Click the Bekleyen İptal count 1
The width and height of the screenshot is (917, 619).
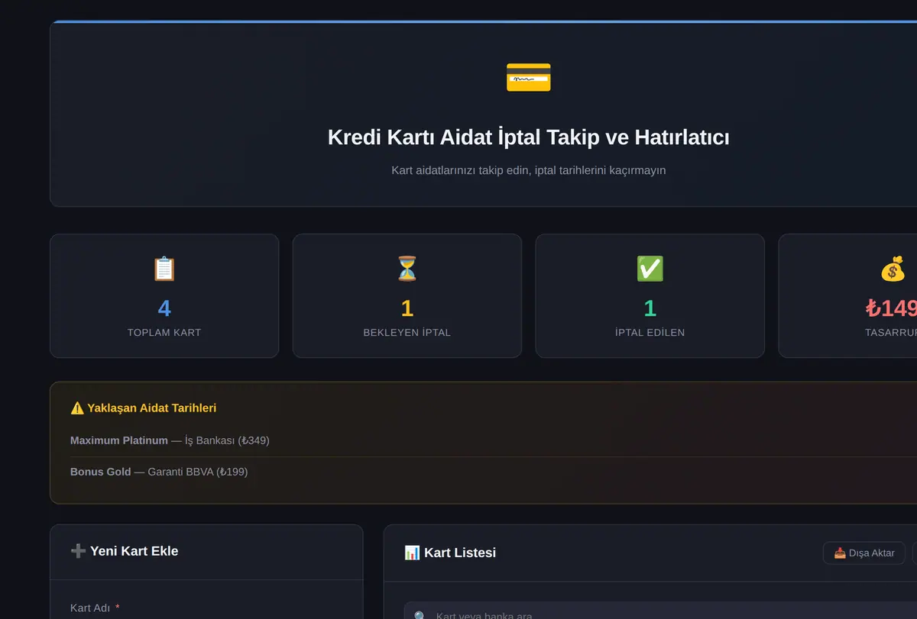pos(407,308)
